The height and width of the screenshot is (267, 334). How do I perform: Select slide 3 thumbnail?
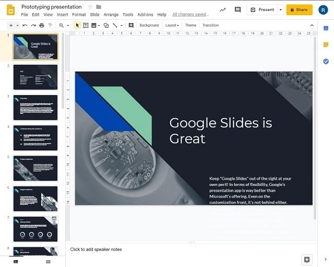click(35, 108)
